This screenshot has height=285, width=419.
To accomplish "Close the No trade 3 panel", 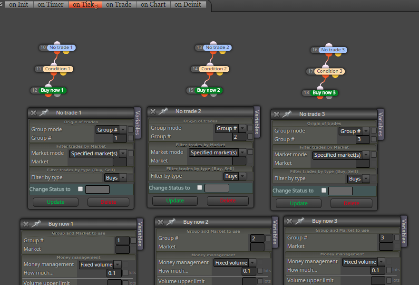I will pyautogui.click(x=277, y=114).
